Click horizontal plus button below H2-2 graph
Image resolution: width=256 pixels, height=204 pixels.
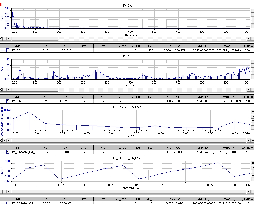253,191
